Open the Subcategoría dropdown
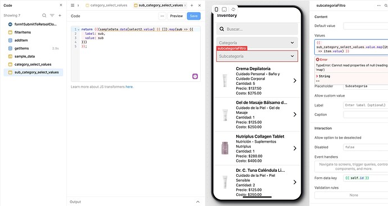The width and height of the screenshot is (388, 206). click(x=257, y=56)
